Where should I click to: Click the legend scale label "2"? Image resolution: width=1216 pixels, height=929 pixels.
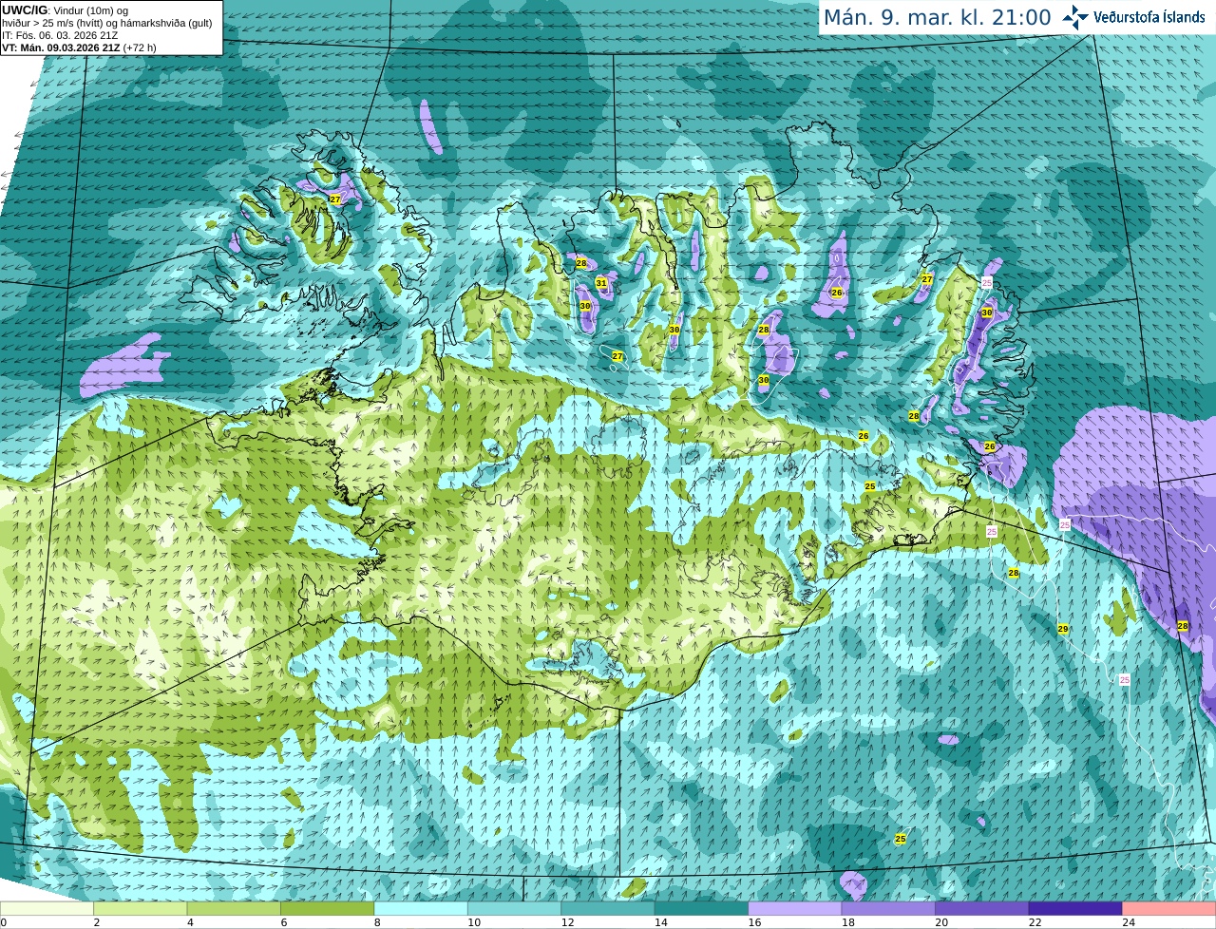(x=96, y=922)
